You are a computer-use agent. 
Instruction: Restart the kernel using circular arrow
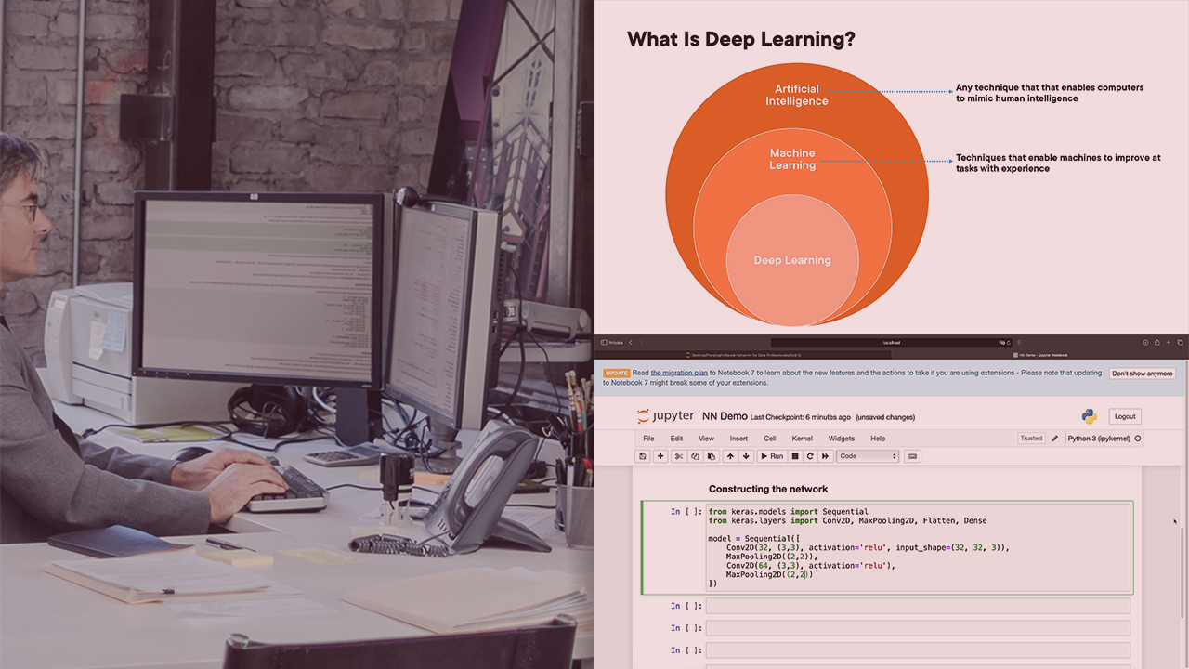[810, 456]
